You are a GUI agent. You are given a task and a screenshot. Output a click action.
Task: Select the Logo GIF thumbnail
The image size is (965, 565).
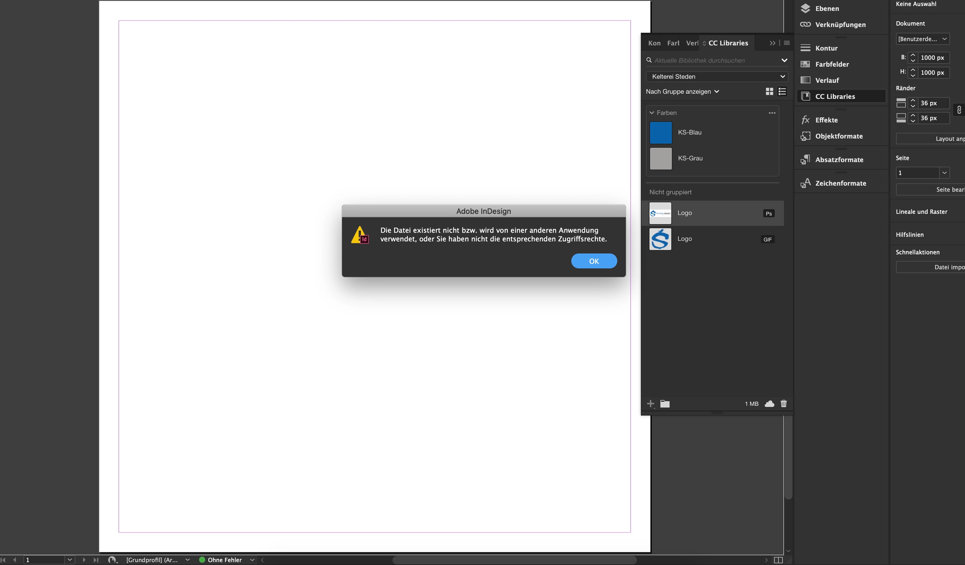point(660,239)
